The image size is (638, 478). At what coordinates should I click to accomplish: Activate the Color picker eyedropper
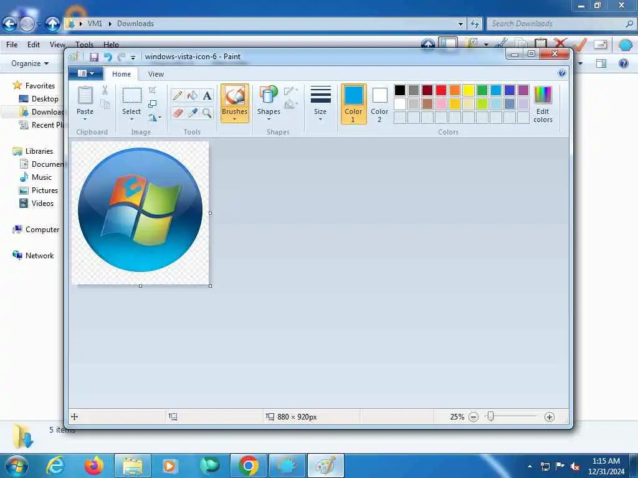coord(192,113)
